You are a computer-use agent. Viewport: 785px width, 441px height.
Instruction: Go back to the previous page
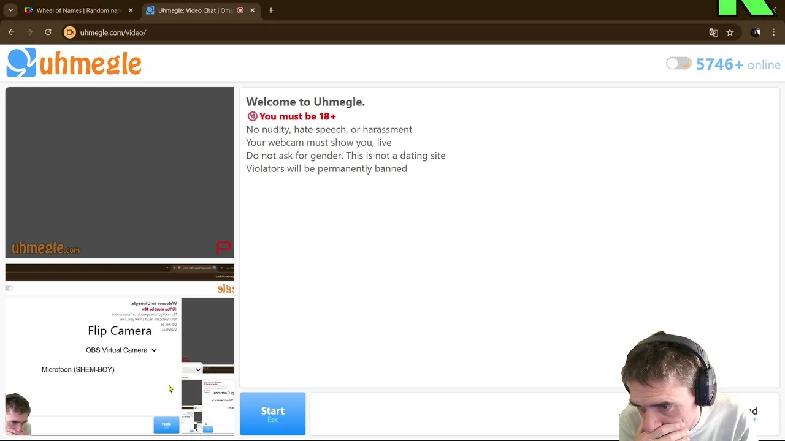11,32
